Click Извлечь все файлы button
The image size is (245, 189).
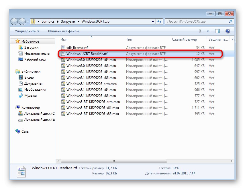[x=64, y=31]
